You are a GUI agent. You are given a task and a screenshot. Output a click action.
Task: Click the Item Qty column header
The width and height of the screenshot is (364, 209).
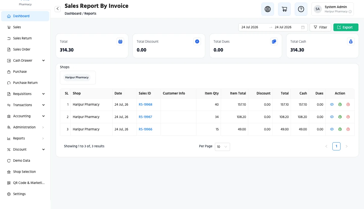tap(209, 94)
